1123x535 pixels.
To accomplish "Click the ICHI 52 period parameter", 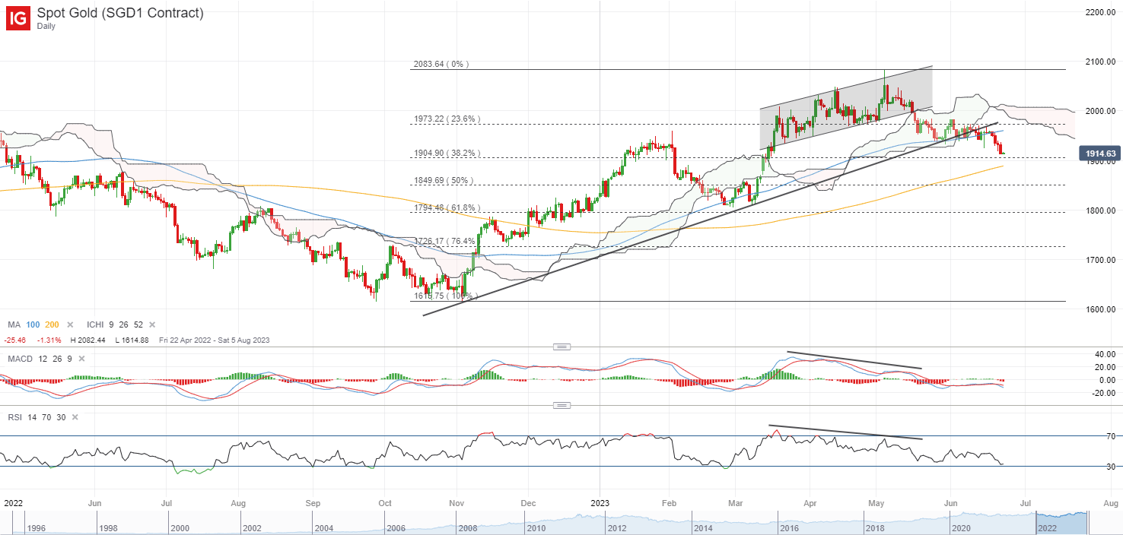I will point(138,324).
